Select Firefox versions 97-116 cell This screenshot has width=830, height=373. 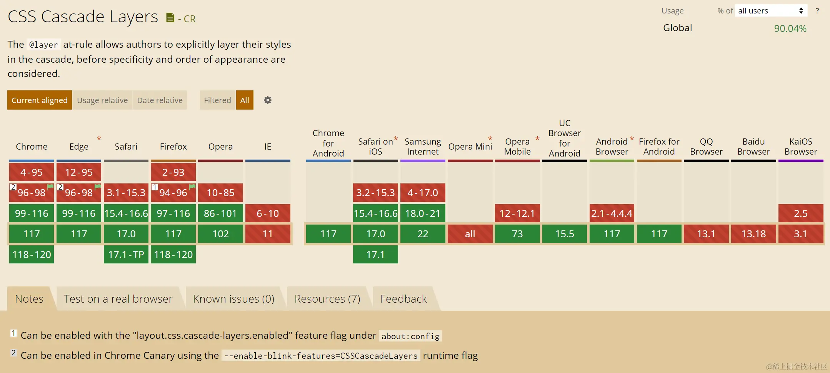(173, 213)
